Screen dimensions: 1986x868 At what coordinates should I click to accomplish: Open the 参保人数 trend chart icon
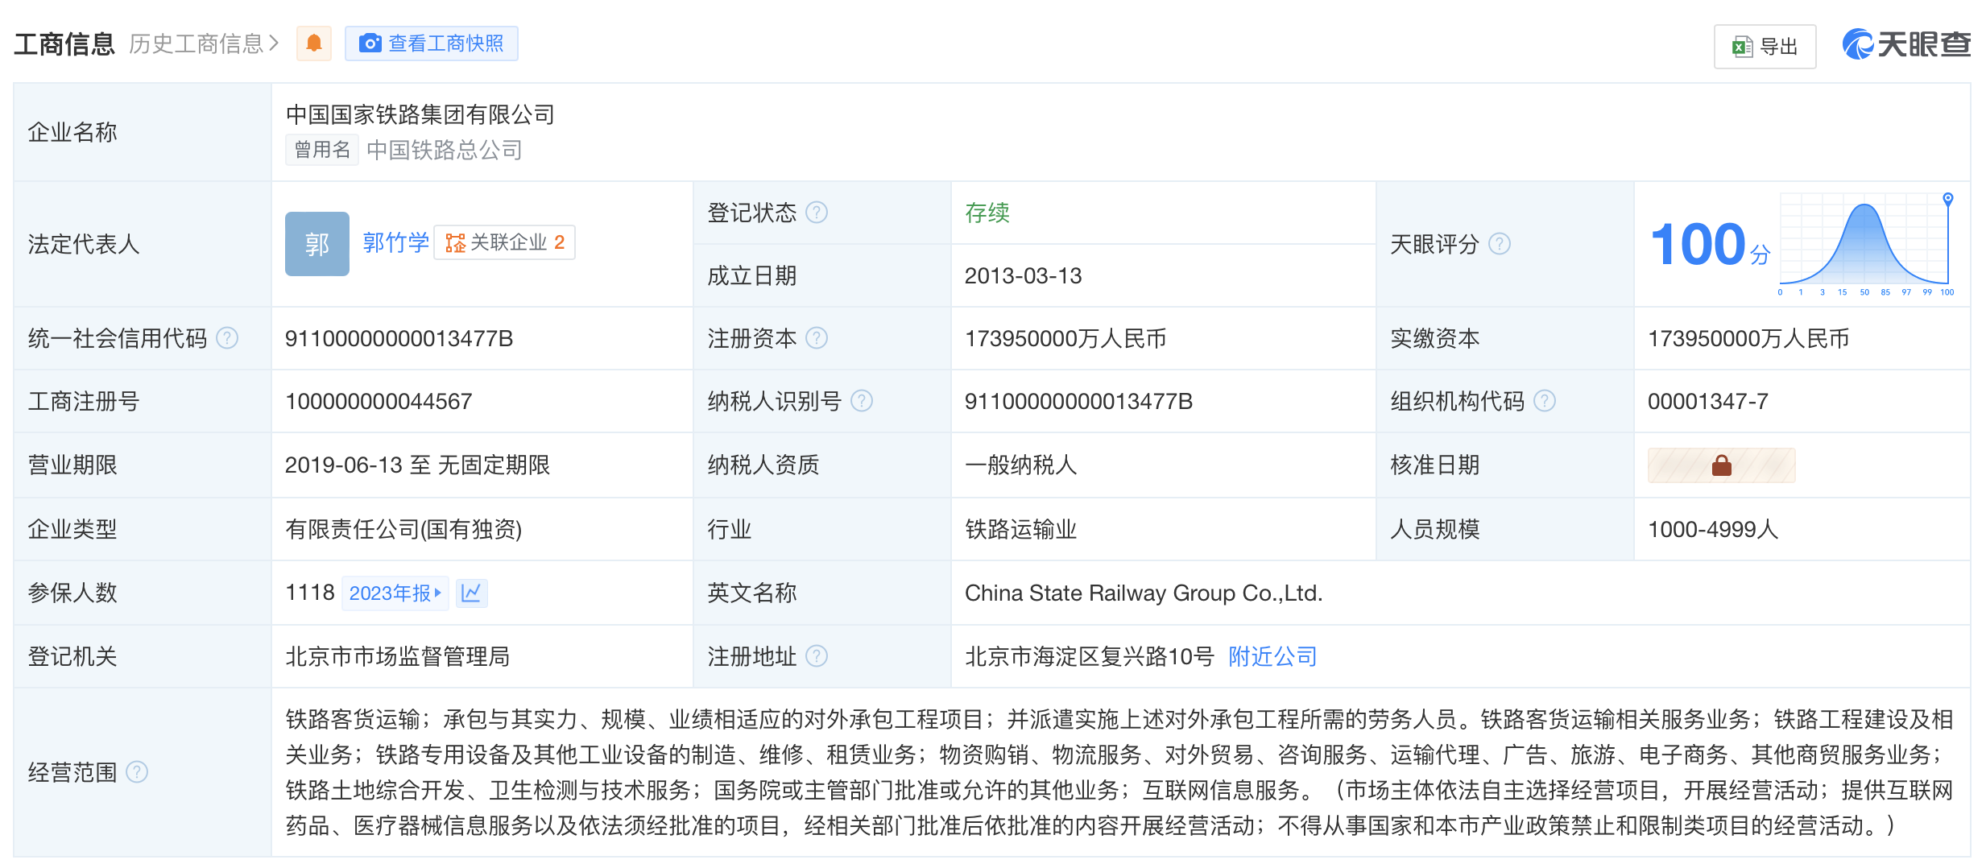pyautogui.click(x=471, y=593)
